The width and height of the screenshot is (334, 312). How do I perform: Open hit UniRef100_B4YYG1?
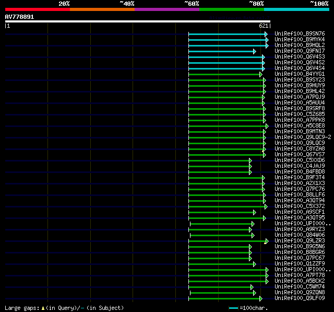point(300,74)
